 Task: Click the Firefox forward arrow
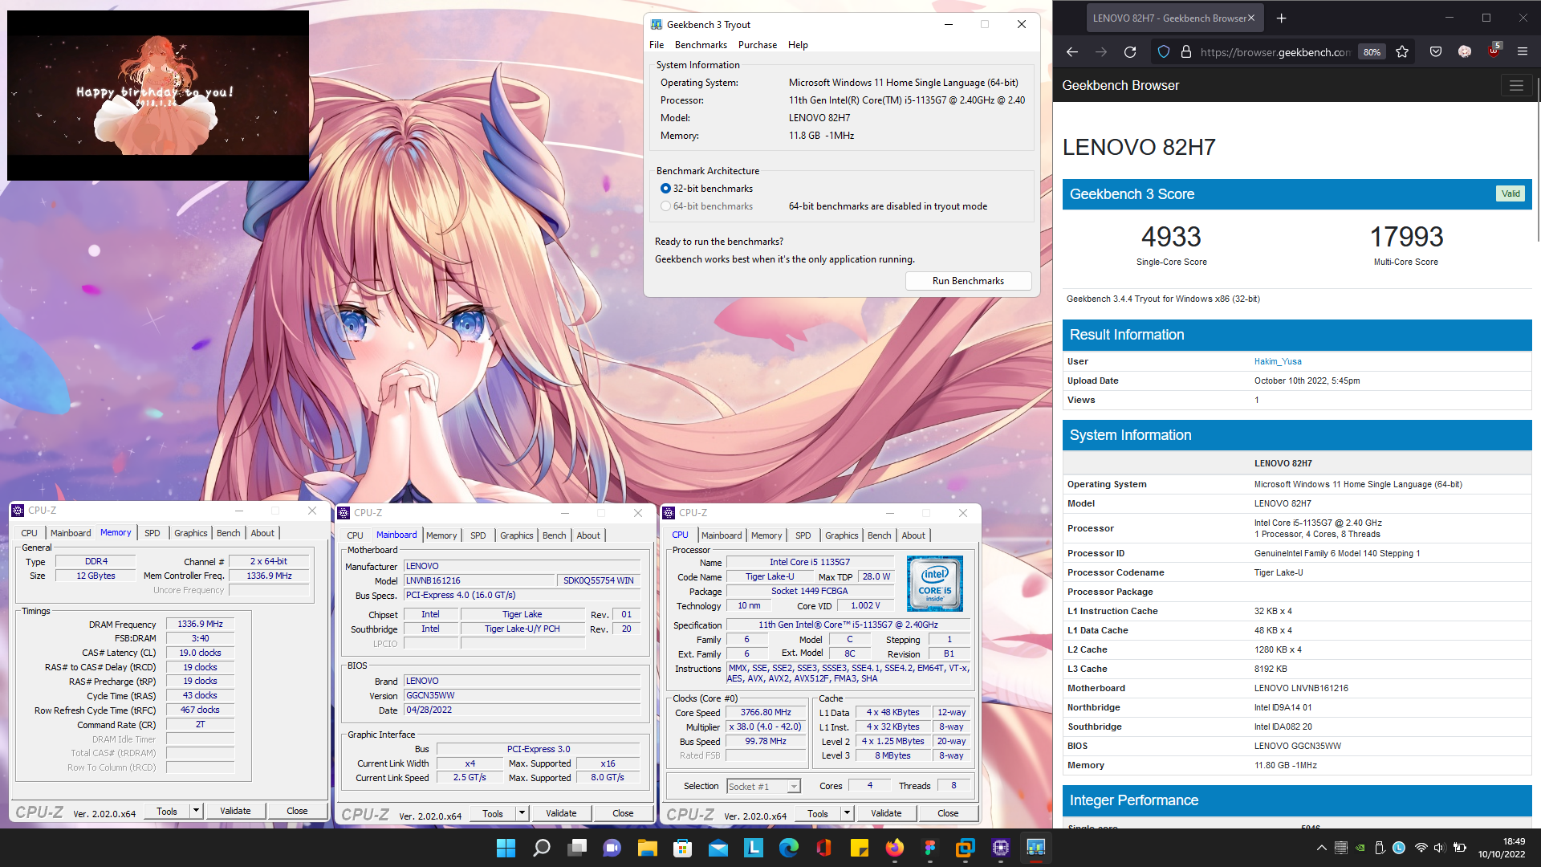pyautogui.click(x=1101, y=52)
